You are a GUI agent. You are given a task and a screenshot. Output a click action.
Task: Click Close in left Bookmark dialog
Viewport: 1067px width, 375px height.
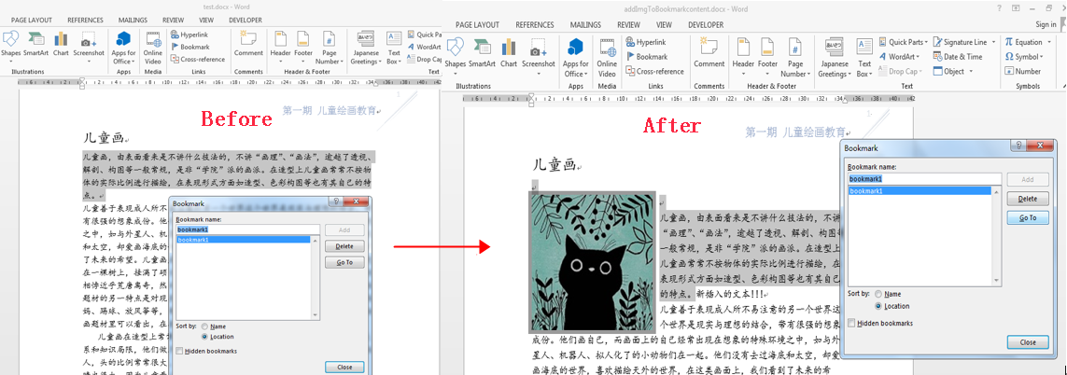tap(344, 368)
